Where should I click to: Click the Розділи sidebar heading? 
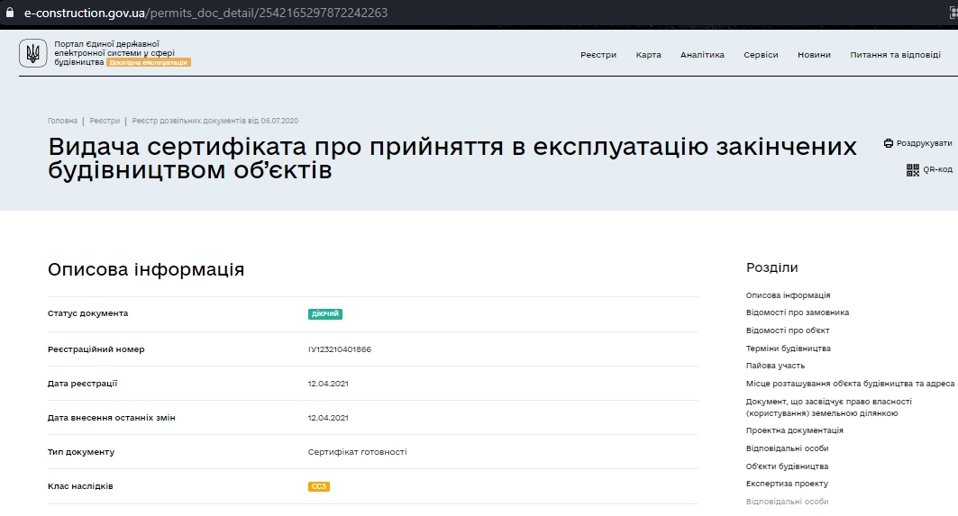(x=771, y=267)
